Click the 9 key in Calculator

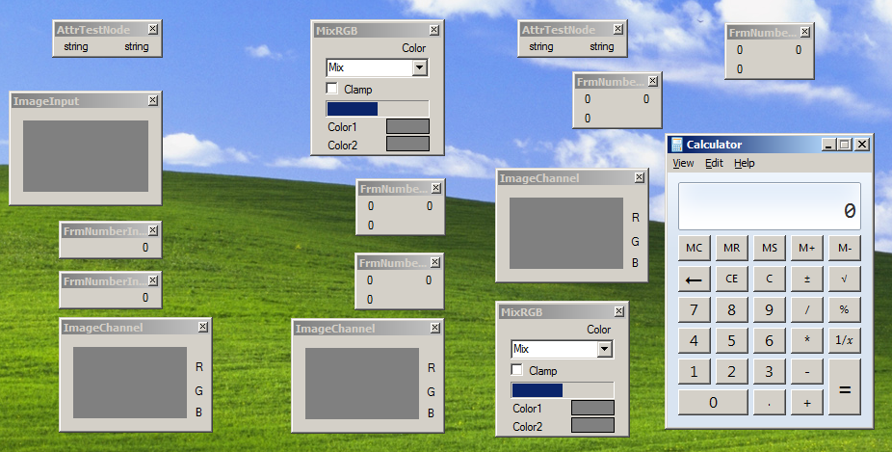[769, 309]
